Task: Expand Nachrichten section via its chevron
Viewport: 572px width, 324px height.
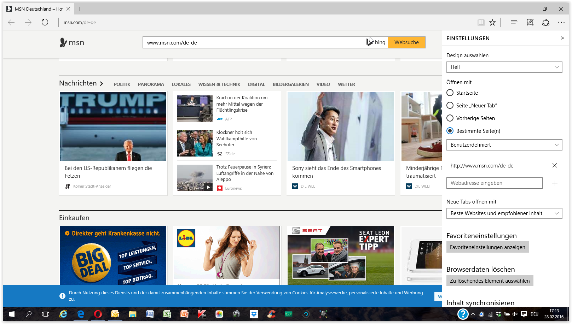Action: (x=102, y=84)
